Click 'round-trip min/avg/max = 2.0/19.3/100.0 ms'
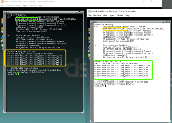The width and height of the screenshot is (172, 123). (114, 84)
